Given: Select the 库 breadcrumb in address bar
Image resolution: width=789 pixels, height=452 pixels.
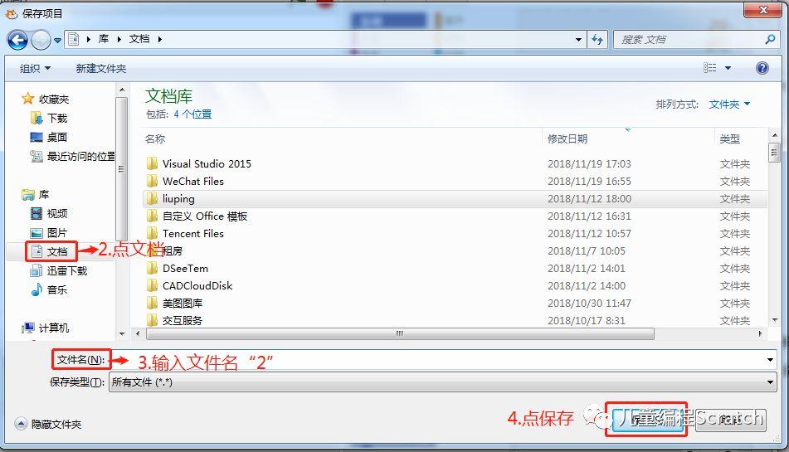Looking at the screenshot, I should click(x=104, y=39).
